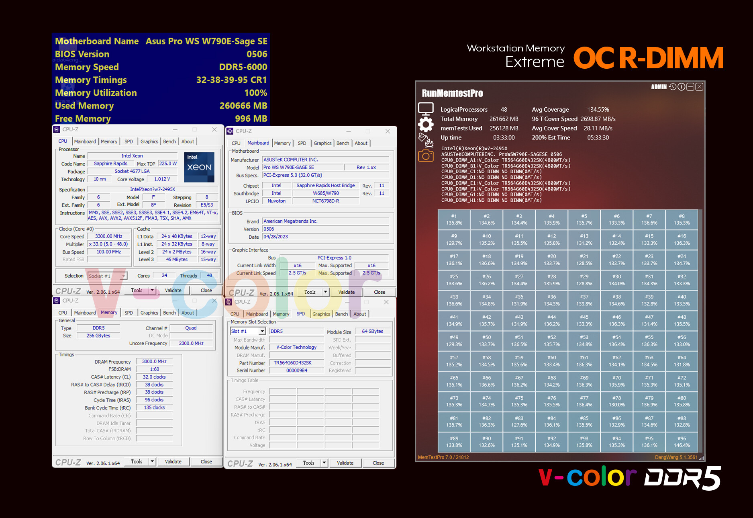Close the RunMemtestPro window
This screenshot has width=753, height=518.
699,87
